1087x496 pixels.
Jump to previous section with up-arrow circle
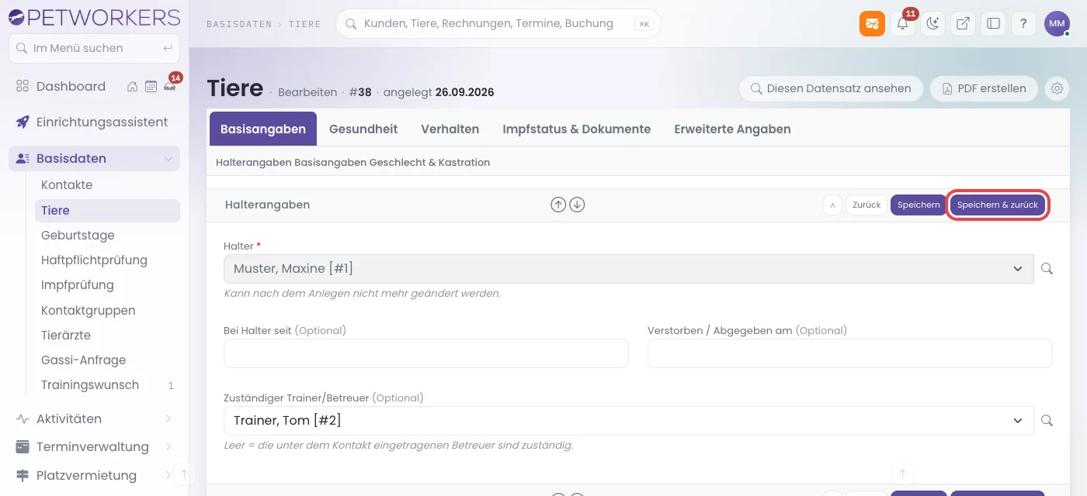click(x=558, y=205)
